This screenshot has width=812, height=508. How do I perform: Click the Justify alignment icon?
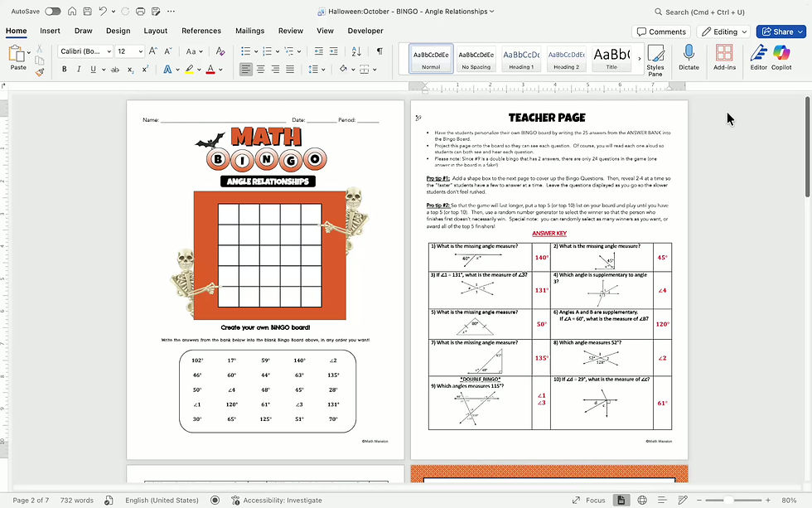pos(290,69)
